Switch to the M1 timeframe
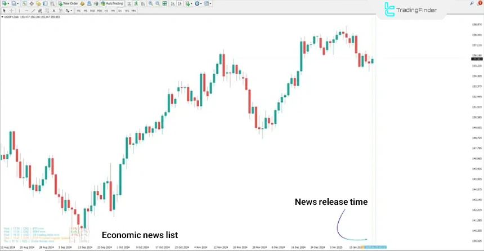This screenshot has width=484, height=251. point(79,11)
